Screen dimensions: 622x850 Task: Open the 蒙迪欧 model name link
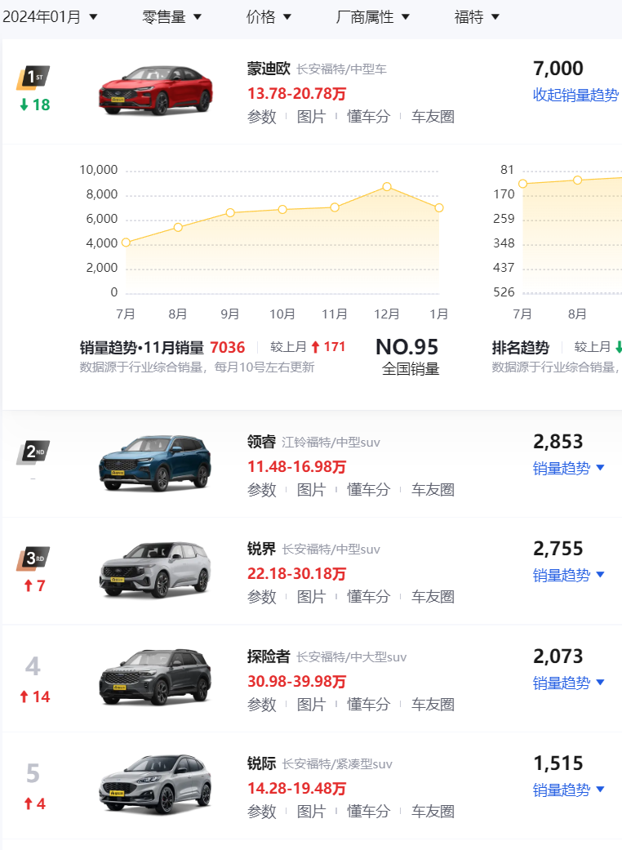[x=269, y=69]
